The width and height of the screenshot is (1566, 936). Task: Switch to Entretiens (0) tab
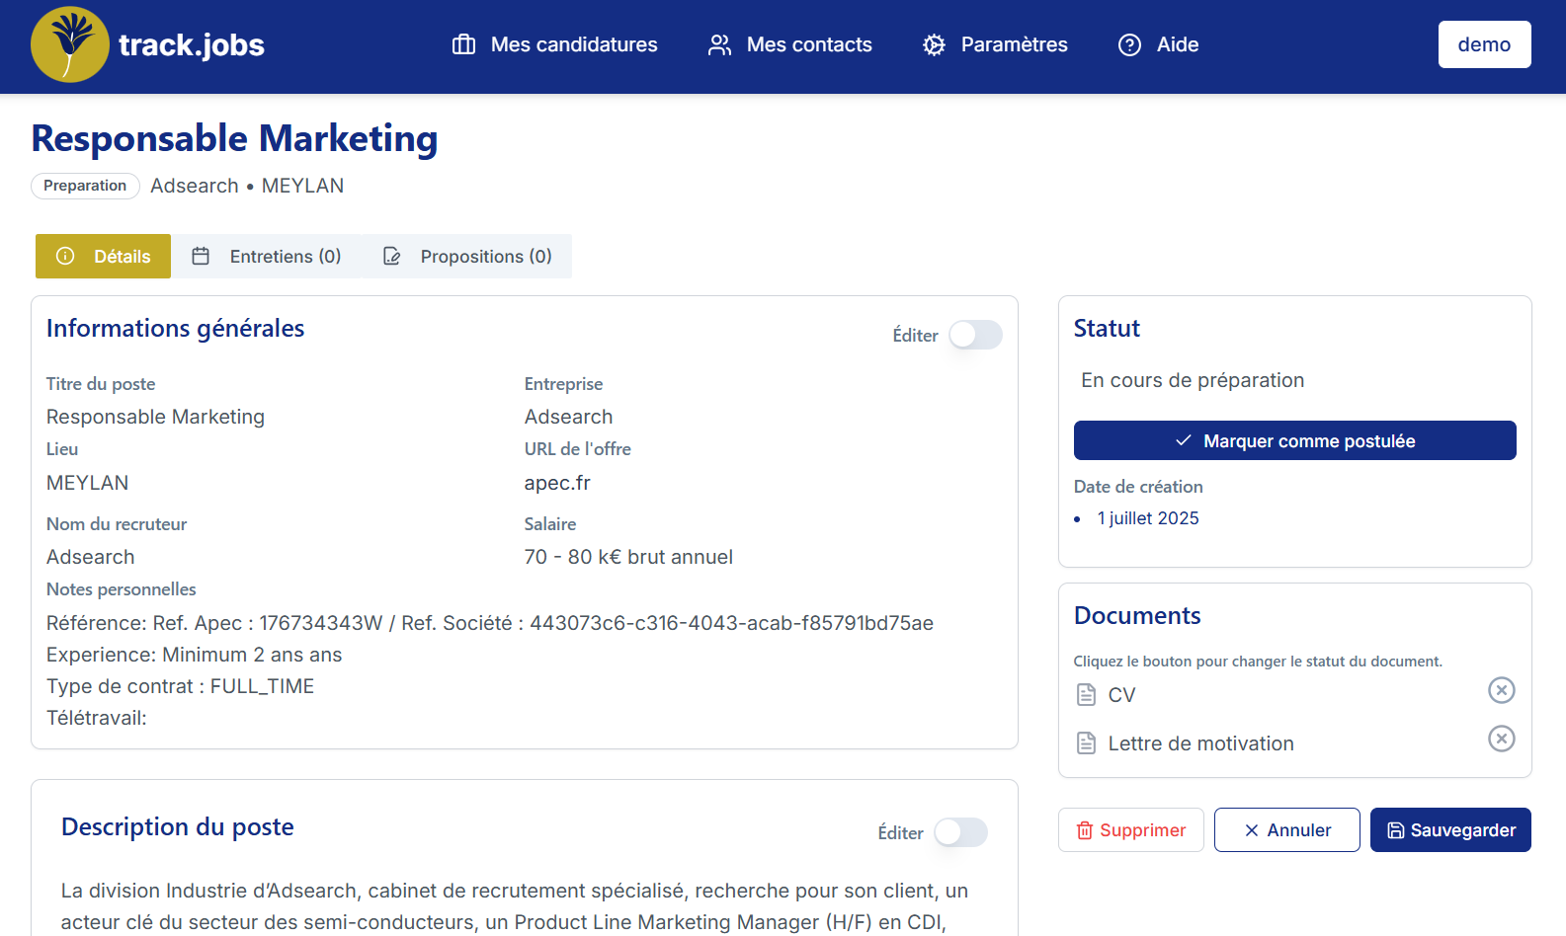[x=266, y=256]
